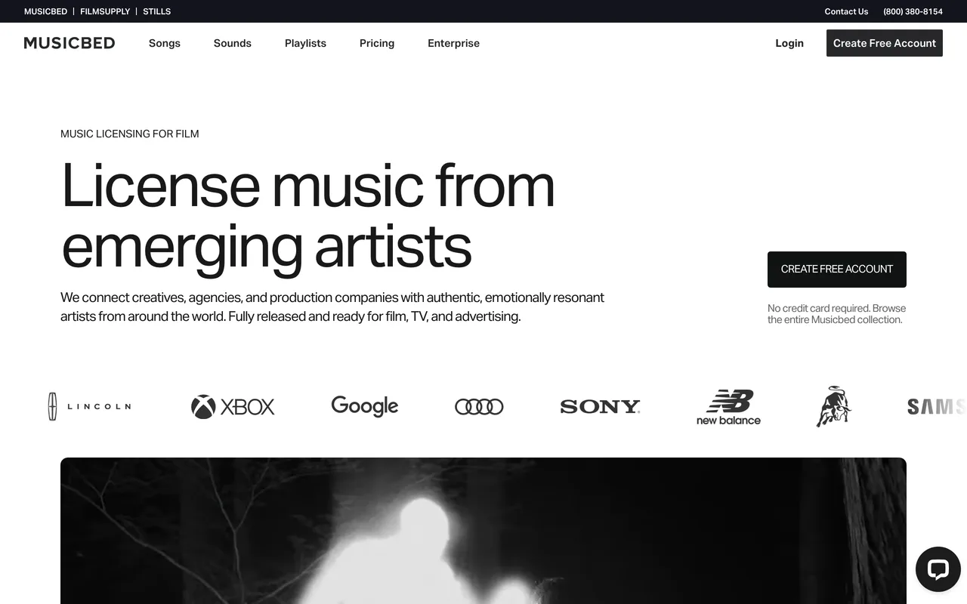Go to the Playlists page

[305, 43]
